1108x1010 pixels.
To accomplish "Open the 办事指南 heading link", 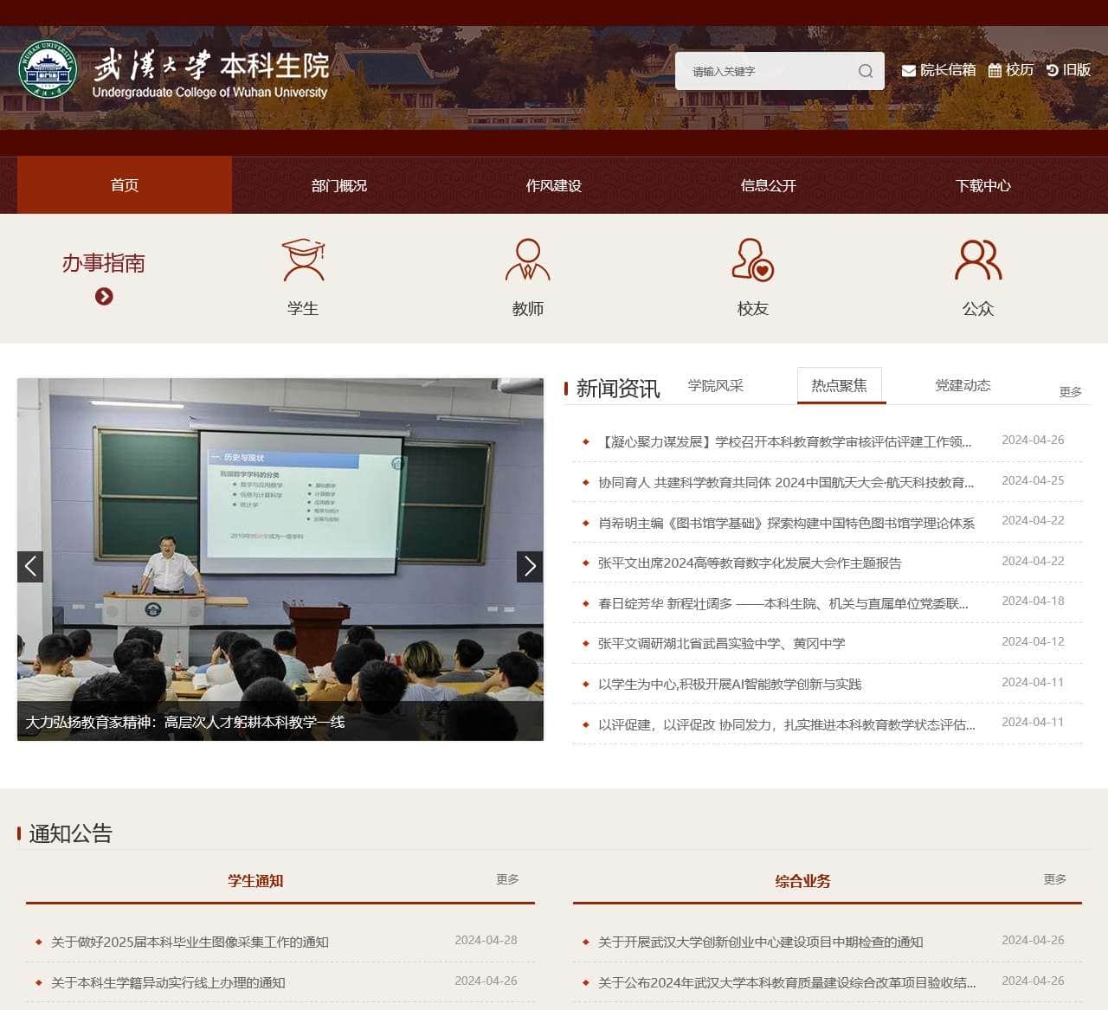I will pos(104,263).
